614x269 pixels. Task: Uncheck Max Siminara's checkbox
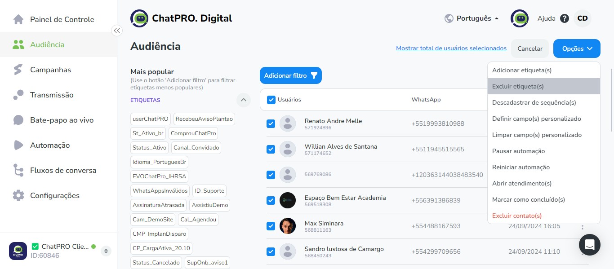(271, 226)
